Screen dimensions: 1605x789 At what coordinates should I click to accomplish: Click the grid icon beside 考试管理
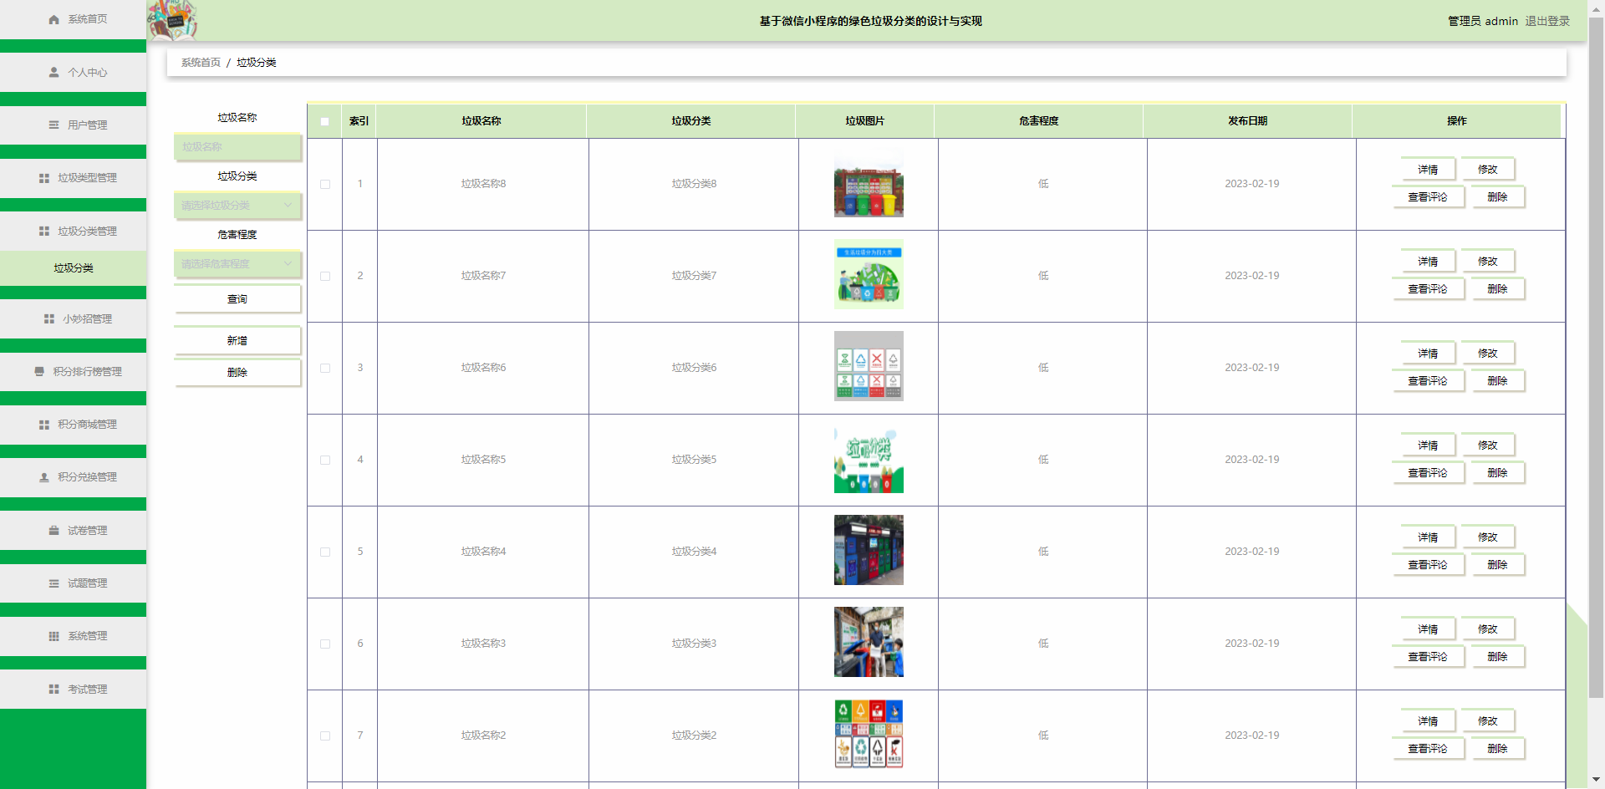53,690
